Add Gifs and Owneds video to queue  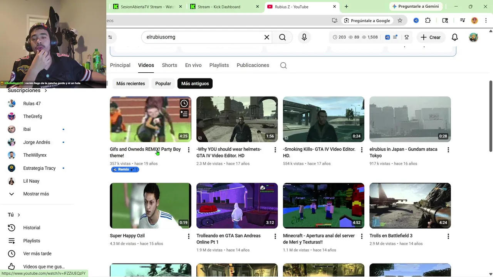[x=184, y=114]
